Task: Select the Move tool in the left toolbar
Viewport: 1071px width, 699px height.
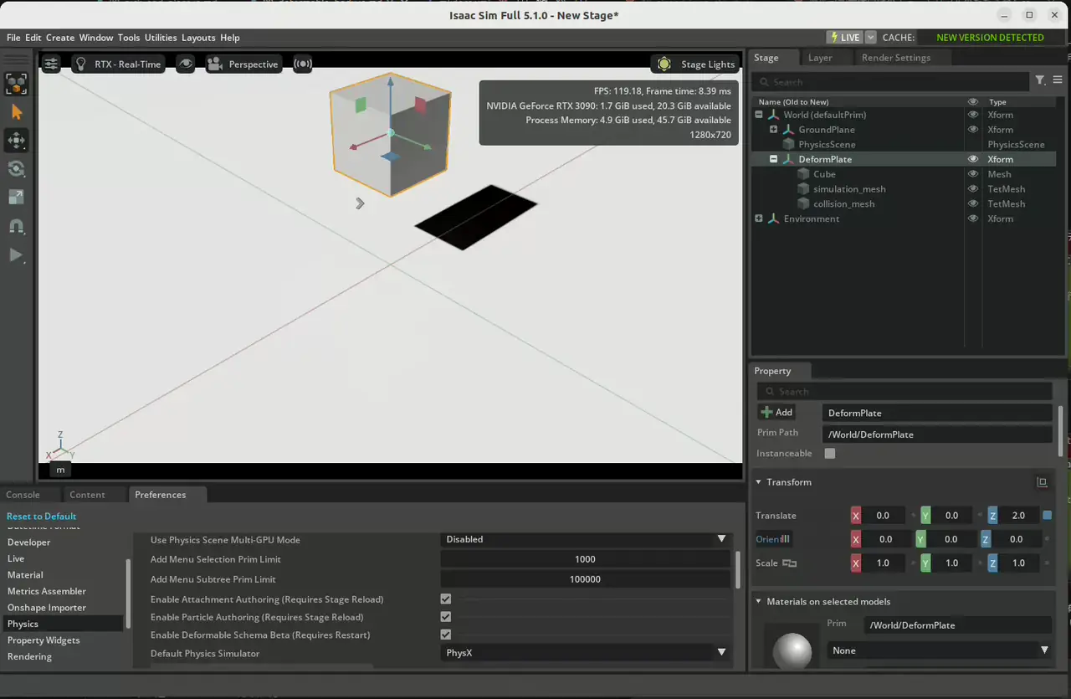Action: click(x=17, y=140)
